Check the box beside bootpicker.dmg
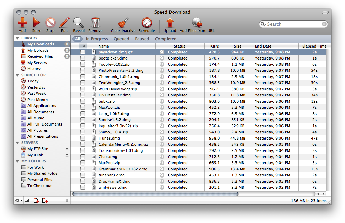345x223 pixels. click(83, 58)
